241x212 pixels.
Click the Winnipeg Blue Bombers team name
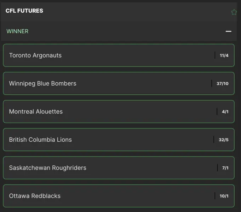point(42,84)
